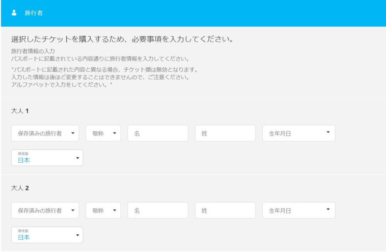386x252 pixels.
Task: Click the 大人 1 section heading
Action: point(20,111)
